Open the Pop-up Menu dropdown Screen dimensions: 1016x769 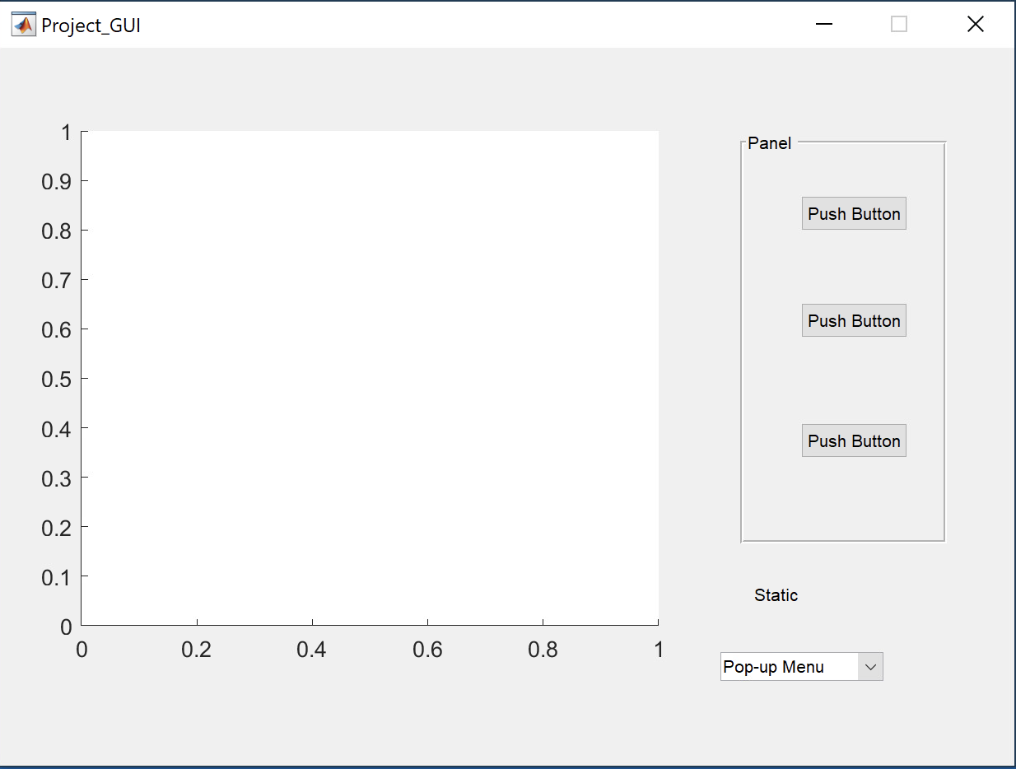[801, 666]
